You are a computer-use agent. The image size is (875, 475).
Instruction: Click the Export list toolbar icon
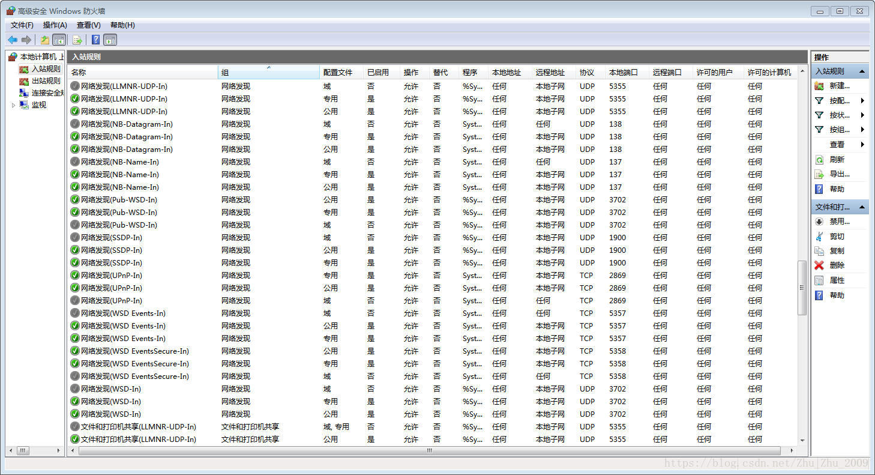[77, 40]
